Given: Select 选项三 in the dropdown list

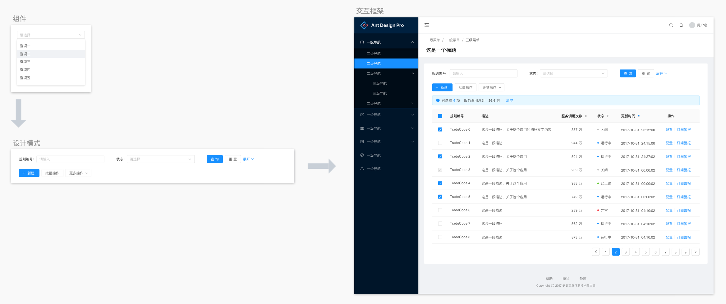Looking at the screenshot, I should [x=51, y=62].
